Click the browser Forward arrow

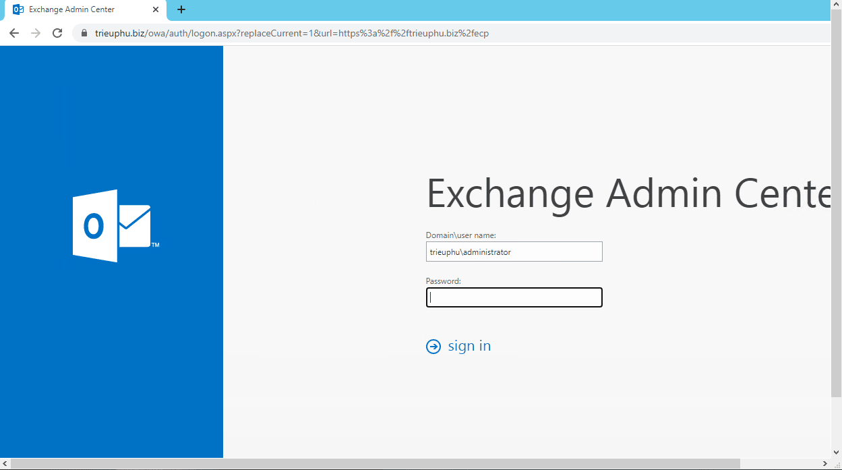coord(36,33)
